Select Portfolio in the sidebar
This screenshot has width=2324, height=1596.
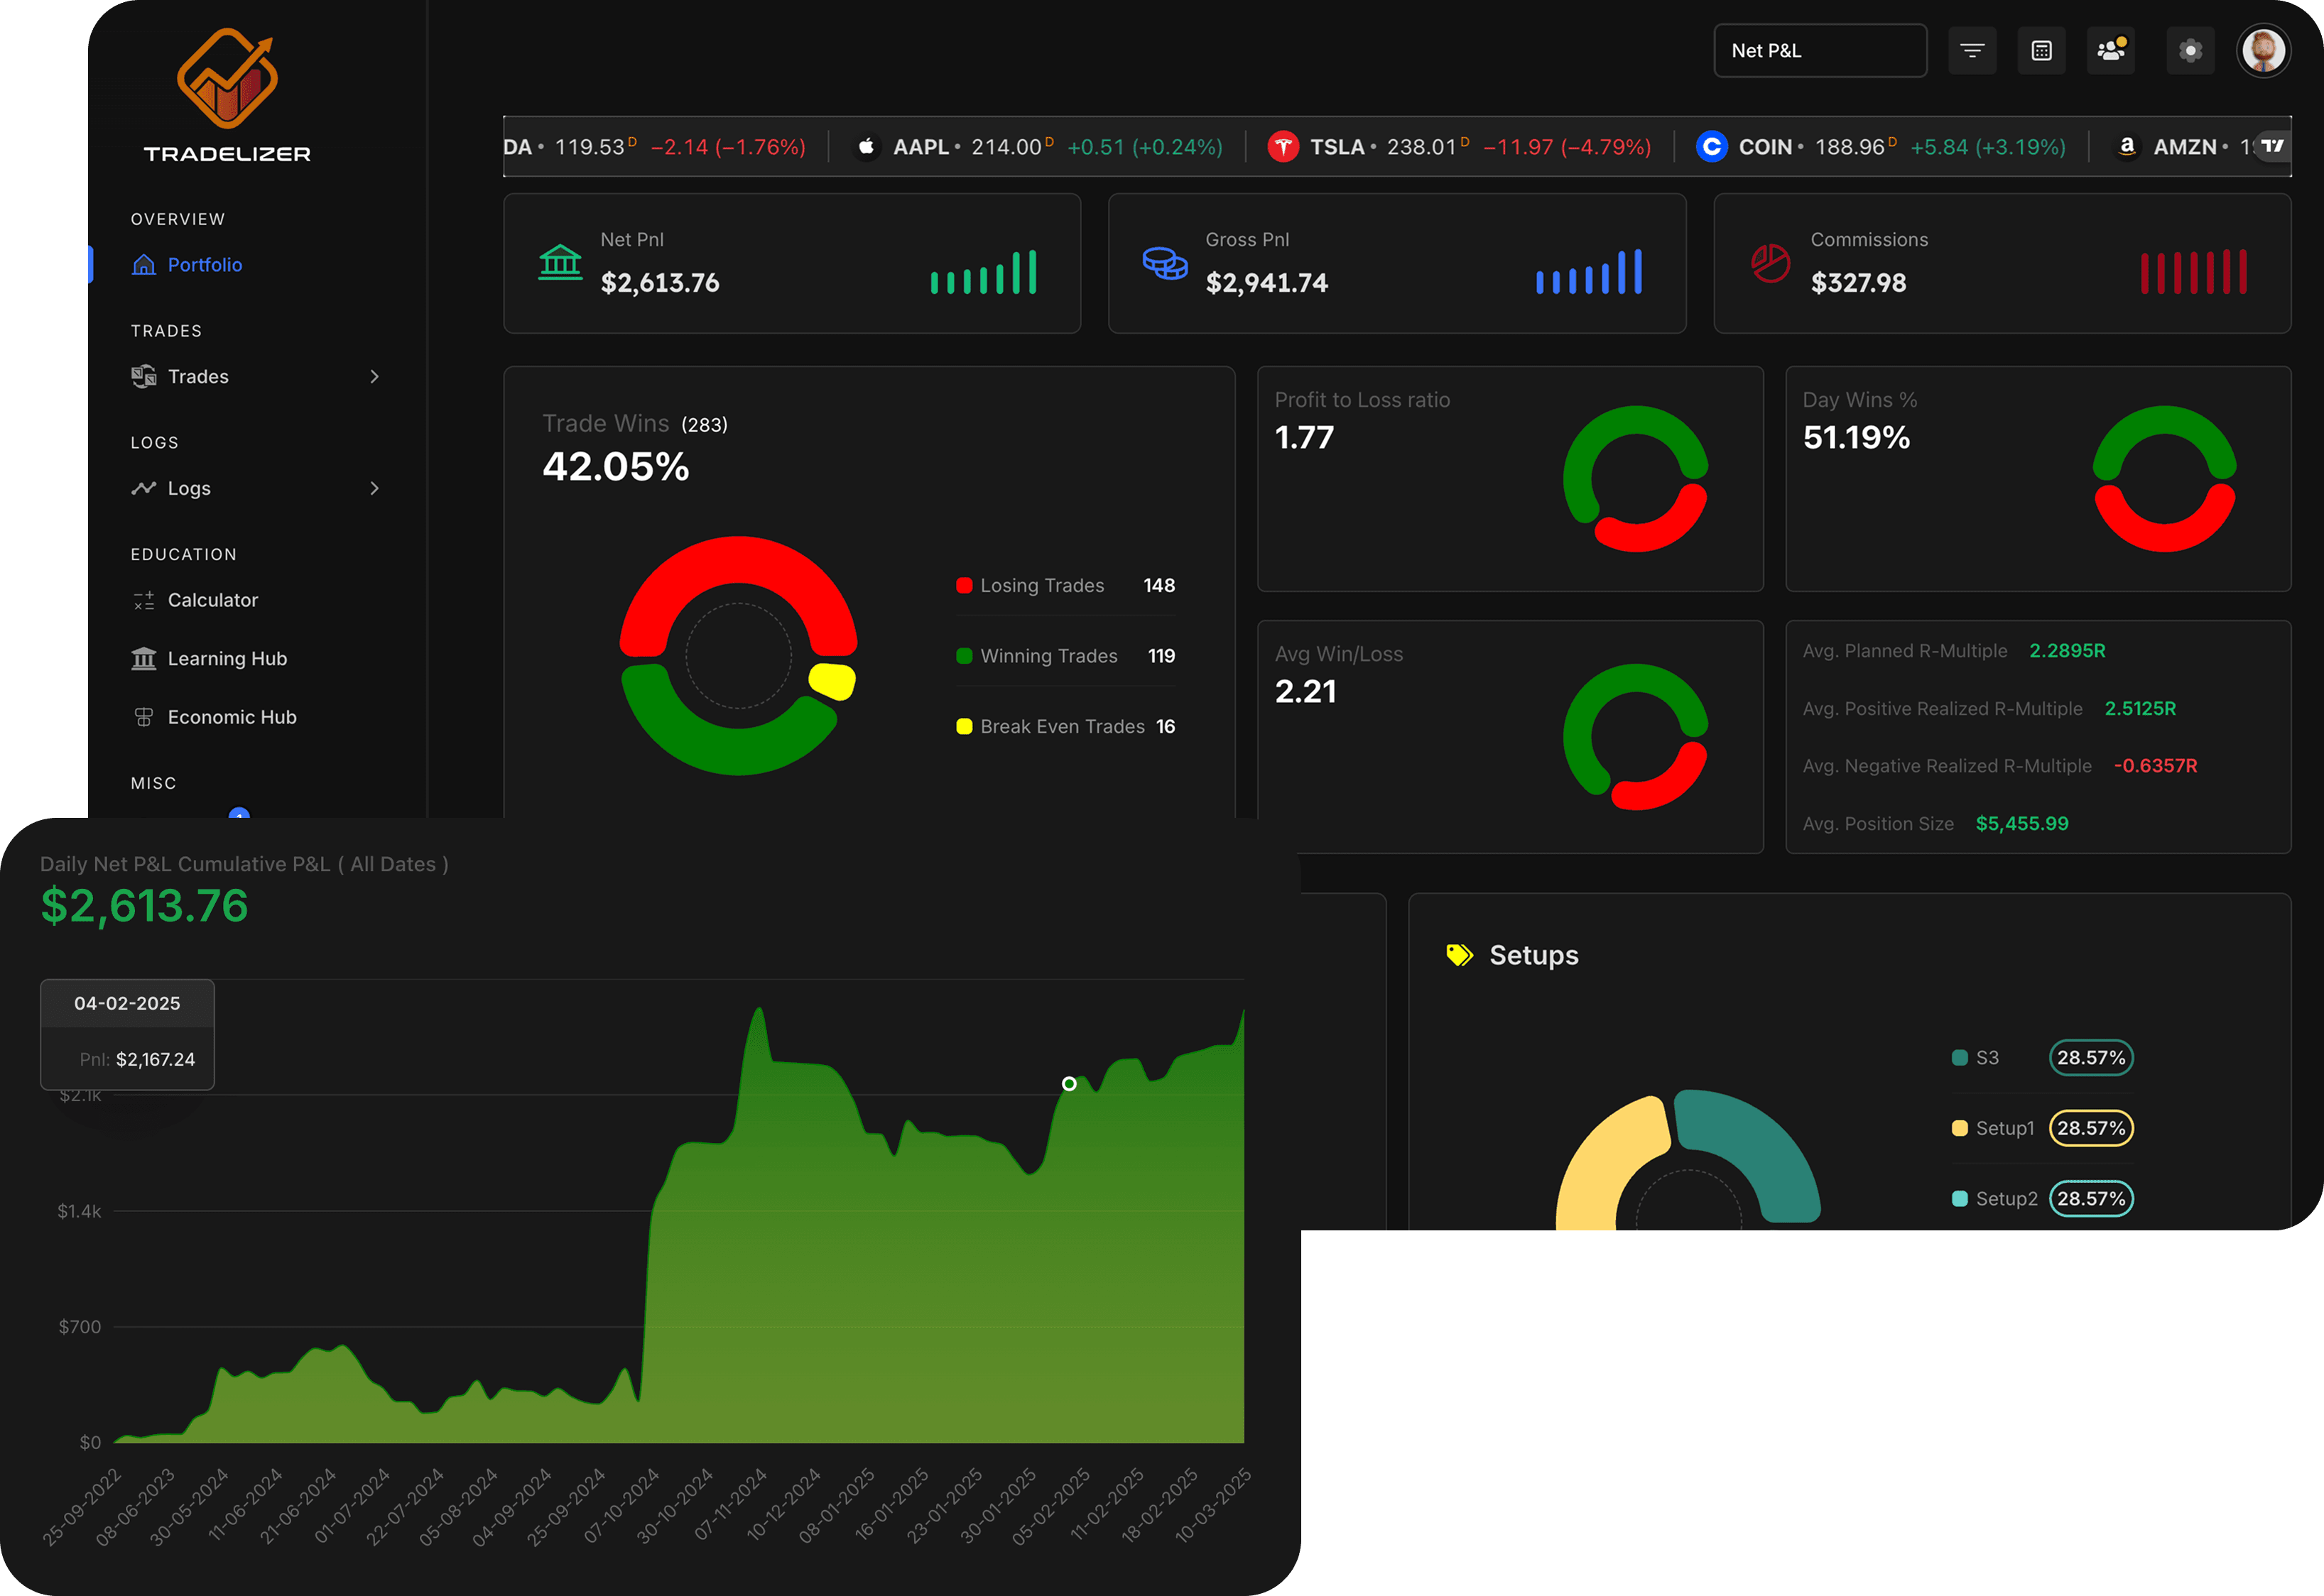(204, 265)
